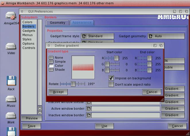
Task: Switch to the Appearance tab
Action: click(82, 23)
